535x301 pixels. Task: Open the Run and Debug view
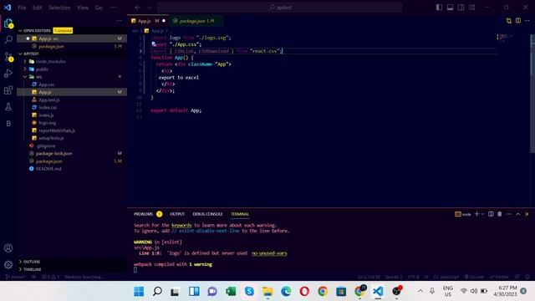[x=8, y=74]
